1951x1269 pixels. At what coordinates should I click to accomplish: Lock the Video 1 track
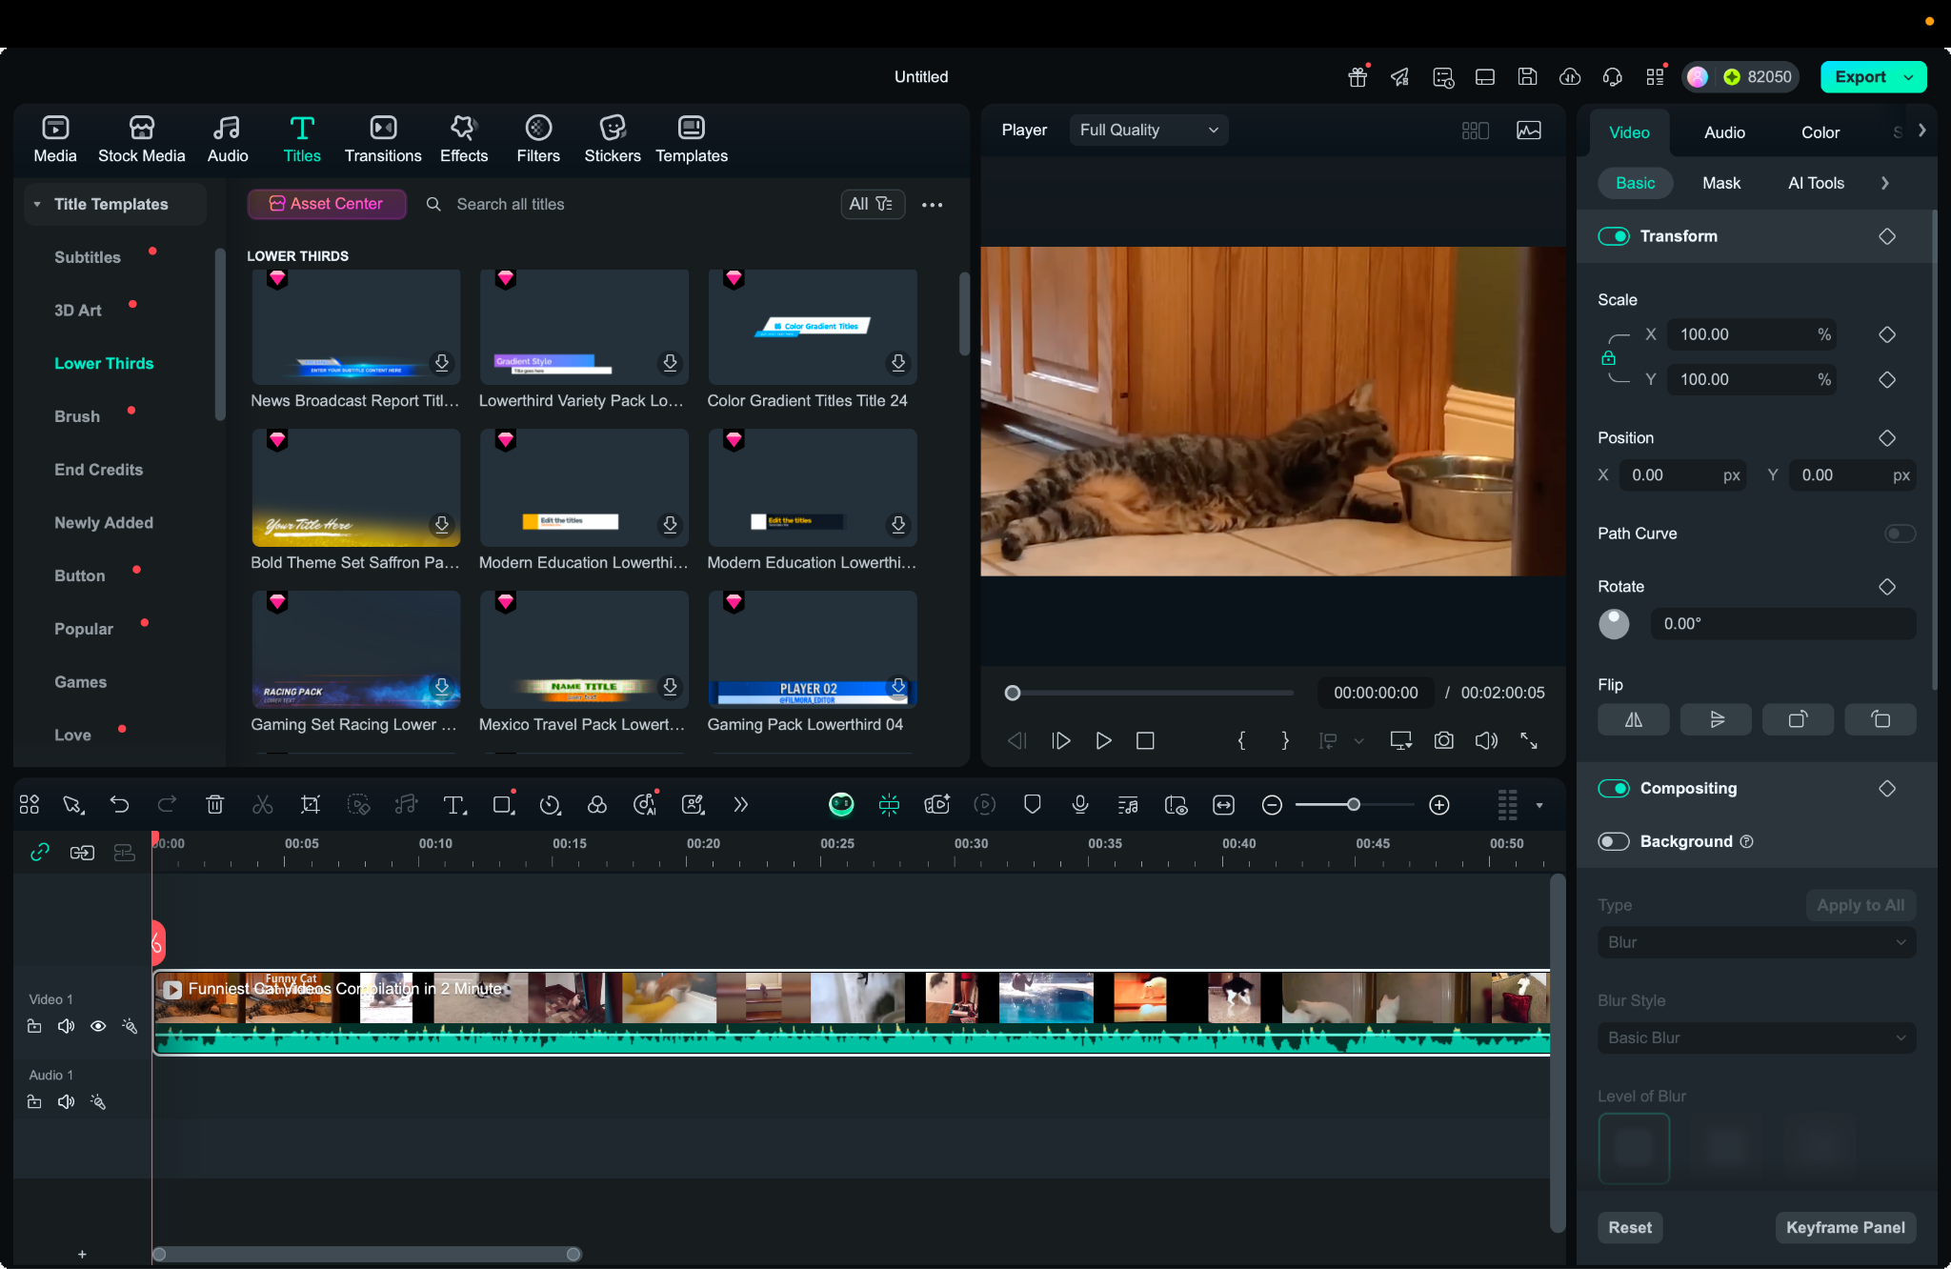point(34,1026)
